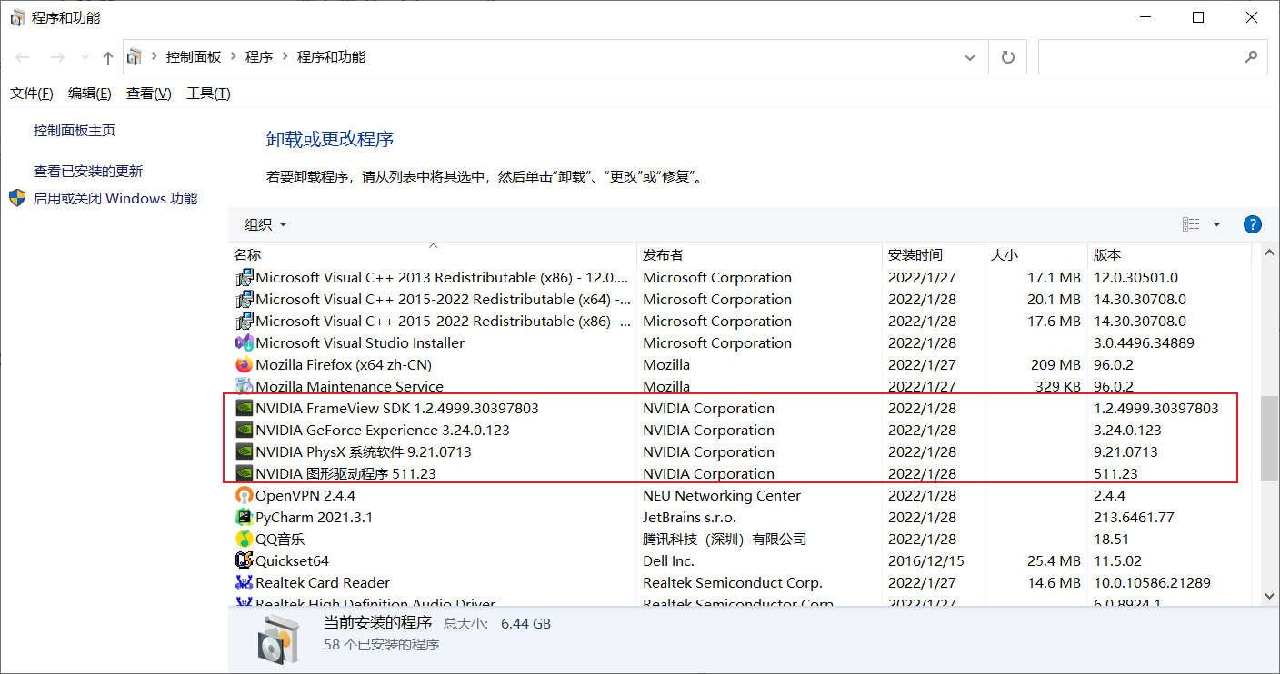Select the OpenVPN 2.4.4 icon

coord(244,495)
